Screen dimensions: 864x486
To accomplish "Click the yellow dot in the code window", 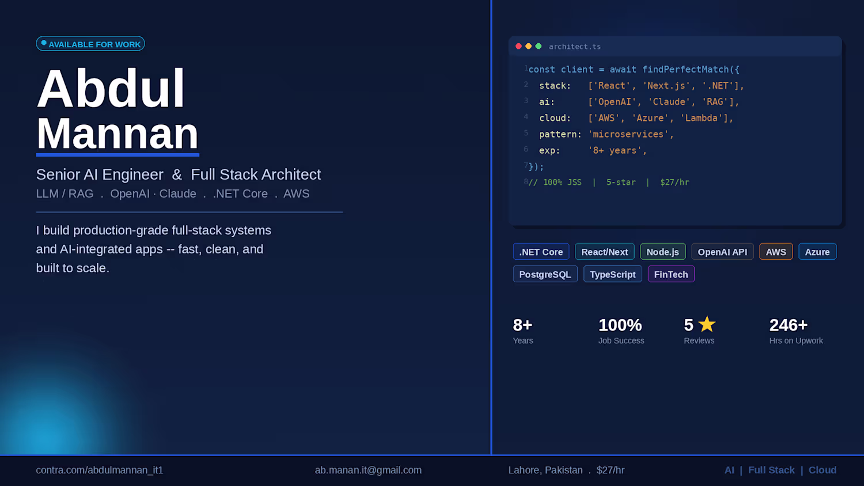I will point(528,46).
